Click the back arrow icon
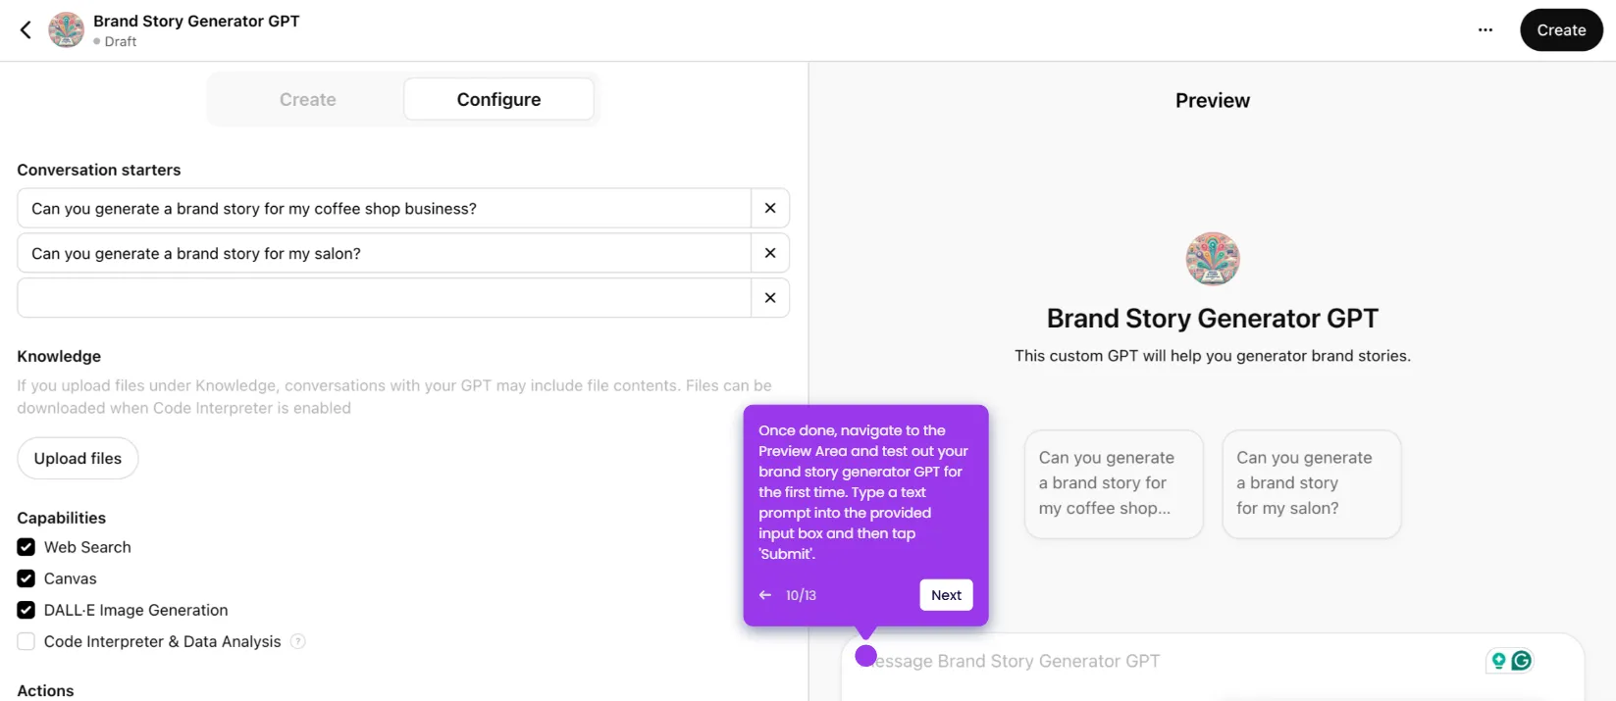The image size is (1616, 701). pyautogui.click(x=26, y=30)
